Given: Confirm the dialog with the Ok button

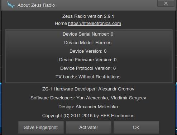Looking at the screenshot, I should pyautogui.click(x=136, y=128).
